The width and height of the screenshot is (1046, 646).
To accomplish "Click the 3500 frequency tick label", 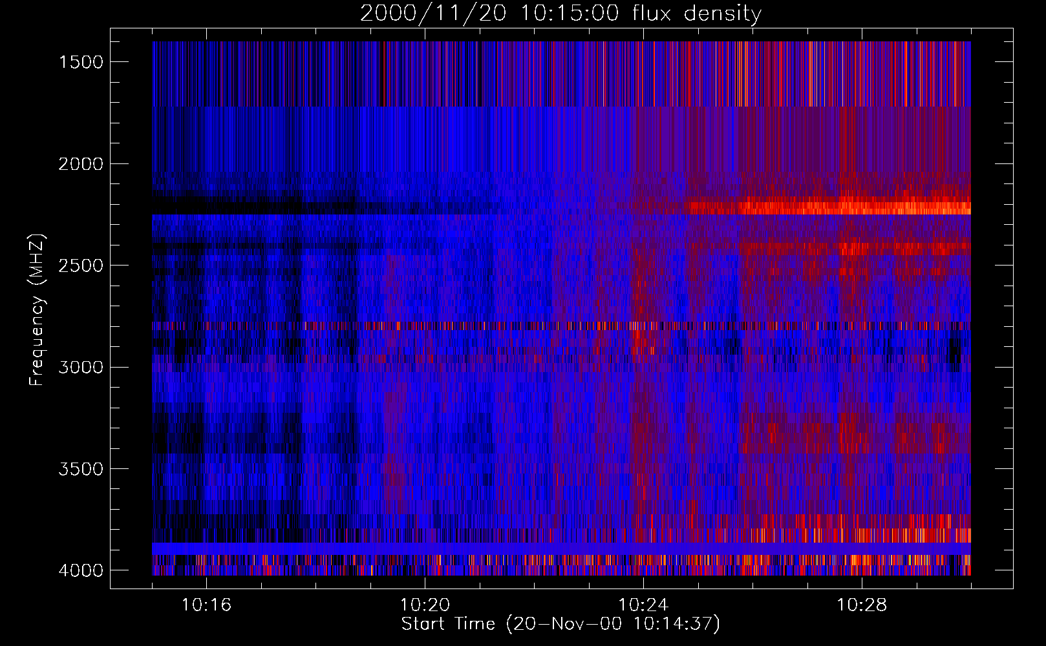I will click(81, 469).
